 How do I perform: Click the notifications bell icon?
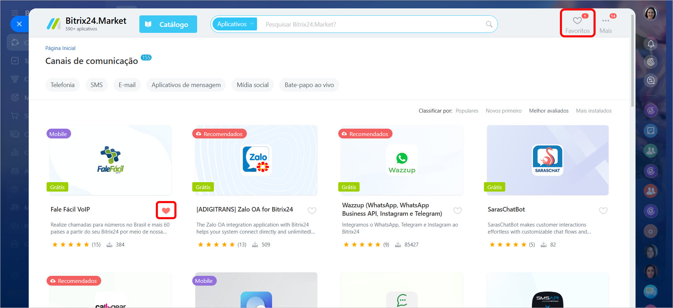point(651,44)
